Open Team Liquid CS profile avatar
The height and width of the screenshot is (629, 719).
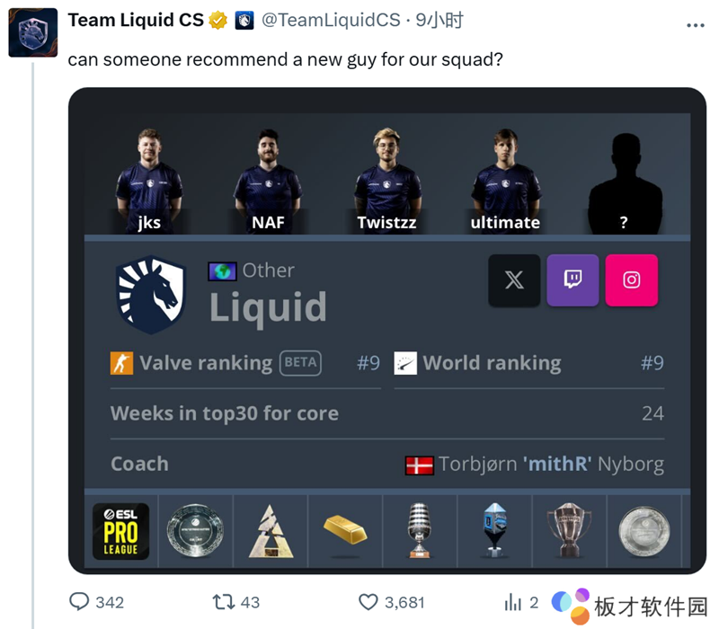pos(33,32)
